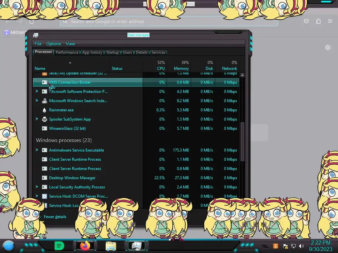
Task: Open the View menu in Task Manager
Action: pyautogui.click(x=70, y=44)
